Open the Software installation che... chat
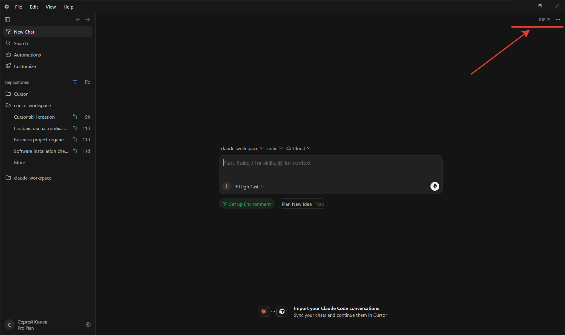This screenshot has height=335, width=565. click(48, 151)
